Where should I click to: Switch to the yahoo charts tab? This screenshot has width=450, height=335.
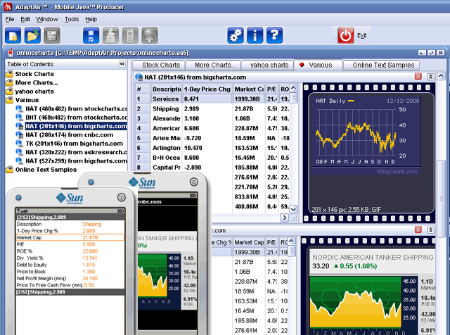point(267,65)
